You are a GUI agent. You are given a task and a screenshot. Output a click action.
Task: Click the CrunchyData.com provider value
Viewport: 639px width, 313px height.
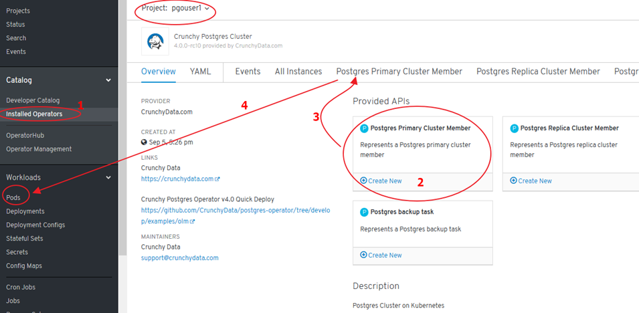[167, 112]
